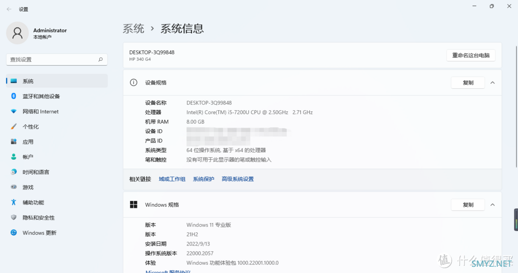The height and width of the screenshot is (273, 518).
Task: Click the back arrow in the Settings title bar
Action: click(9, 9)
